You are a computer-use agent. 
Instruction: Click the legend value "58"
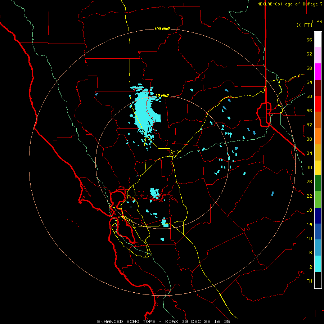[309, 68]
